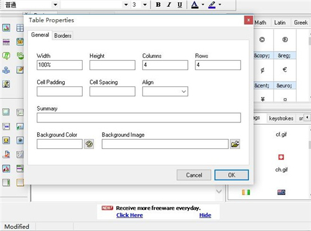Click the insert table grid icon
Image resolution: width=311 pixels, height=231 pixels.
20,27
